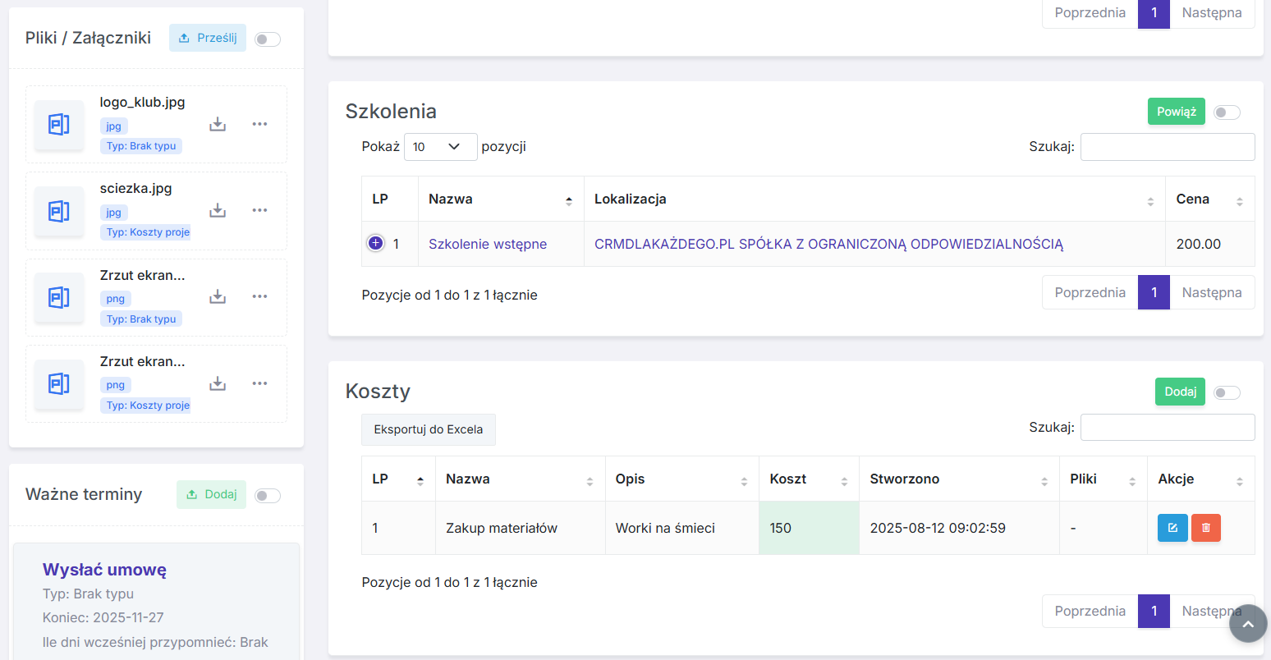This screenshot has width=1271, height=660.
Task: Click the 2025-08-12 09:02:59 timestamp cell
Action: [960, 528]
